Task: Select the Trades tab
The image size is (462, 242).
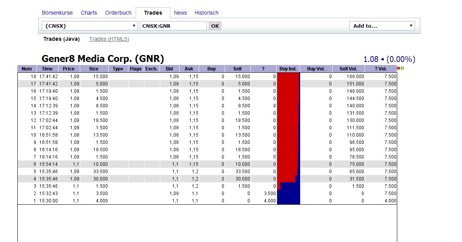Action: click(153, 13)
